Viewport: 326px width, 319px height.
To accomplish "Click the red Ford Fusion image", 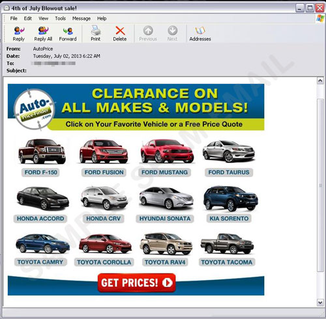I will pyautogui.click(x=104, y=151).
